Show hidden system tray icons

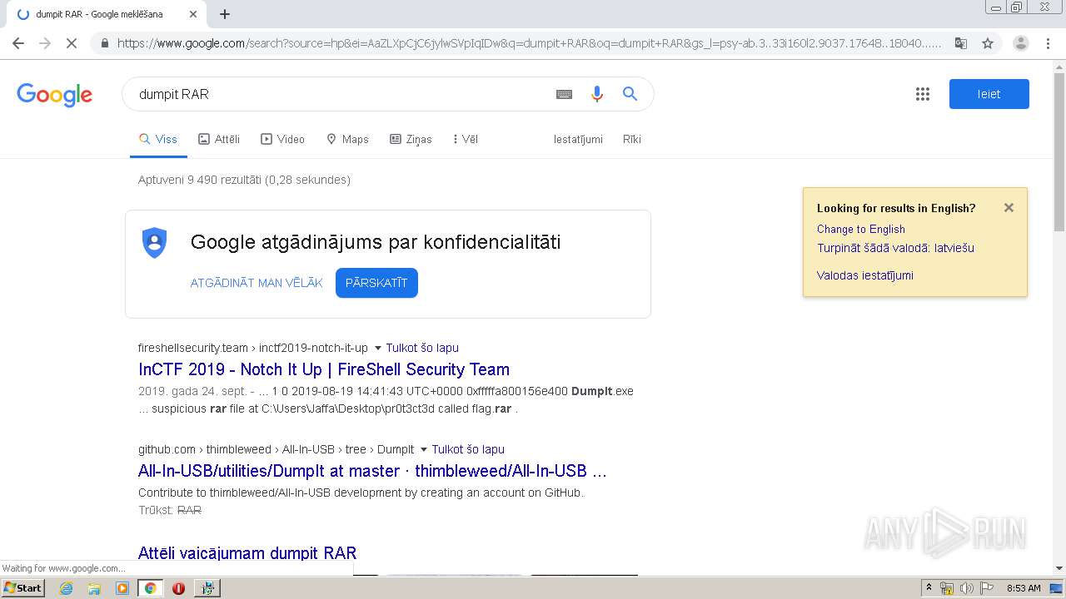coord(929,588)
